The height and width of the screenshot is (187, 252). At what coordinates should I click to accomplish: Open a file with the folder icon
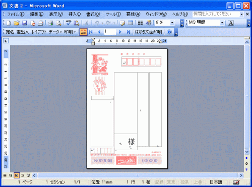point(17,23)
